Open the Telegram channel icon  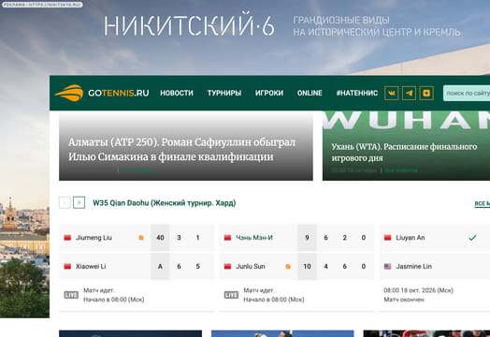[409, 93]
